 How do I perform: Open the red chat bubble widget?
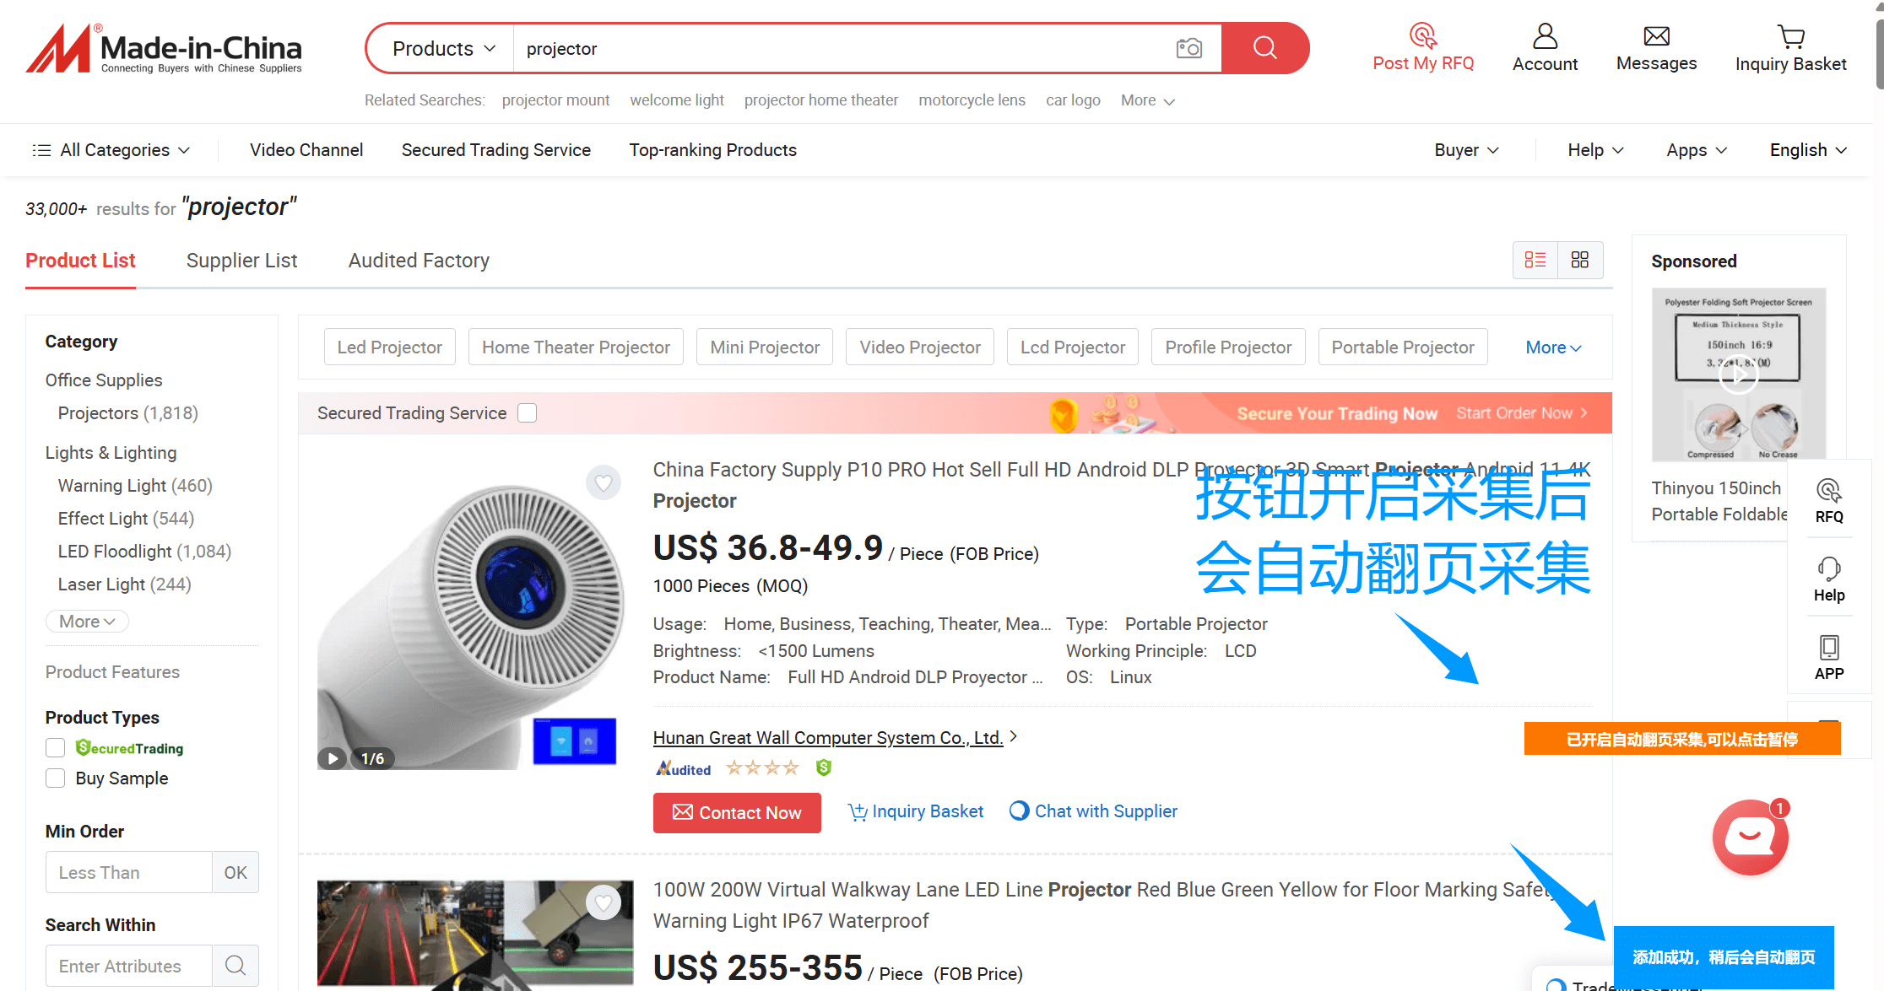(x=1751, y=837)
